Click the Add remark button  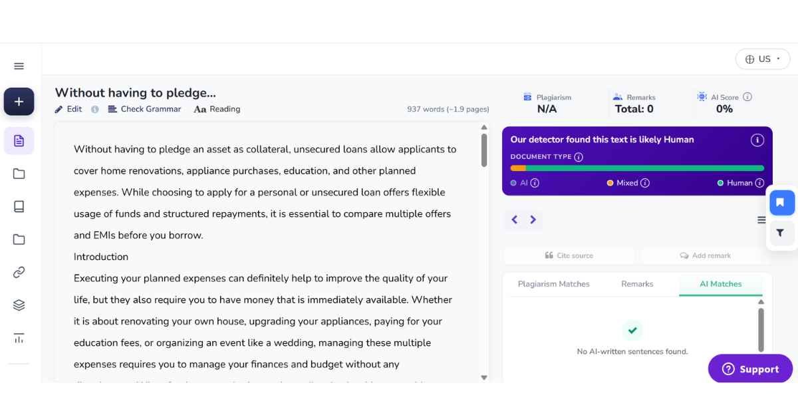(706, 255)
